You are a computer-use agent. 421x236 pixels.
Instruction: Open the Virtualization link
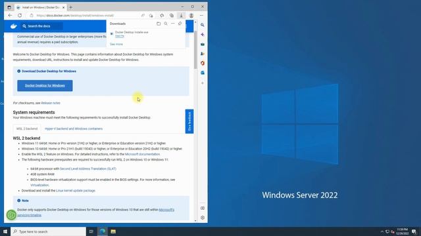[39, 185]
